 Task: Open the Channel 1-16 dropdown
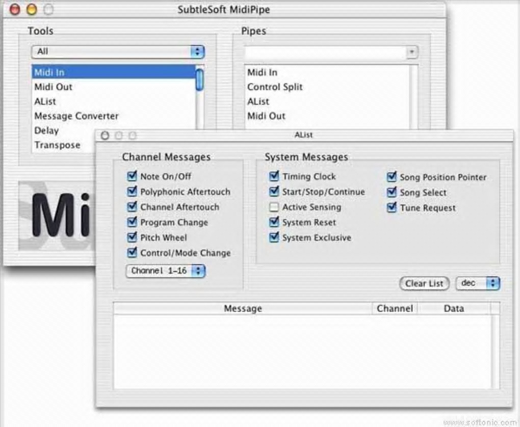click(x=166, y=271)
